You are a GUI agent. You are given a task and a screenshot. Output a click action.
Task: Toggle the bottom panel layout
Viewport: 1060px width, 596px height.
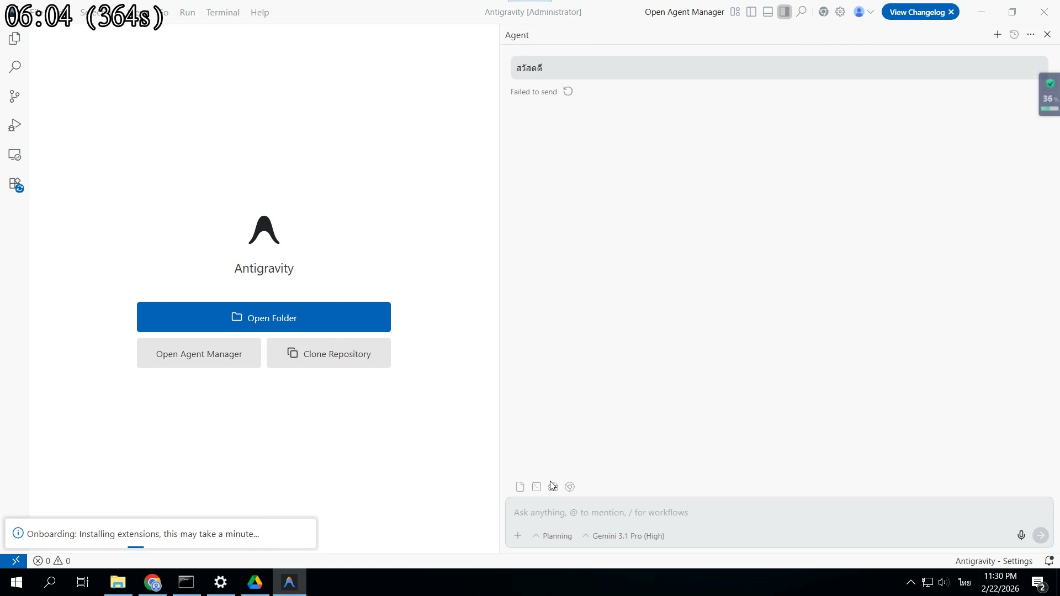(767, 12)
